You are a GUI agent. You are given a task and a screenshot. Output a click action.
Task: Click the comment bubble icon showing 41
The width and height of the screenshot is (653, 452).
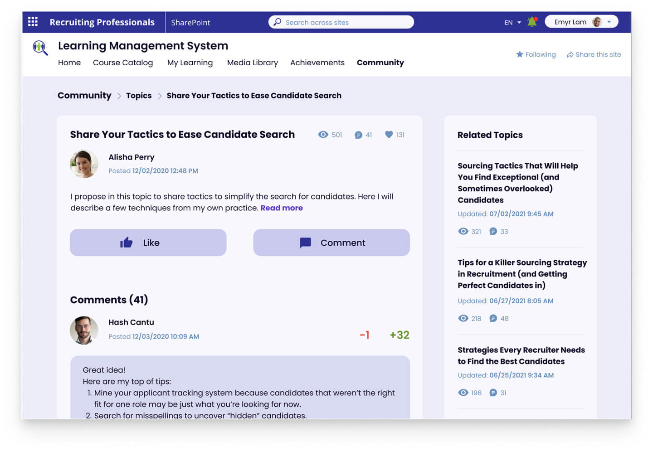[358, 135]
